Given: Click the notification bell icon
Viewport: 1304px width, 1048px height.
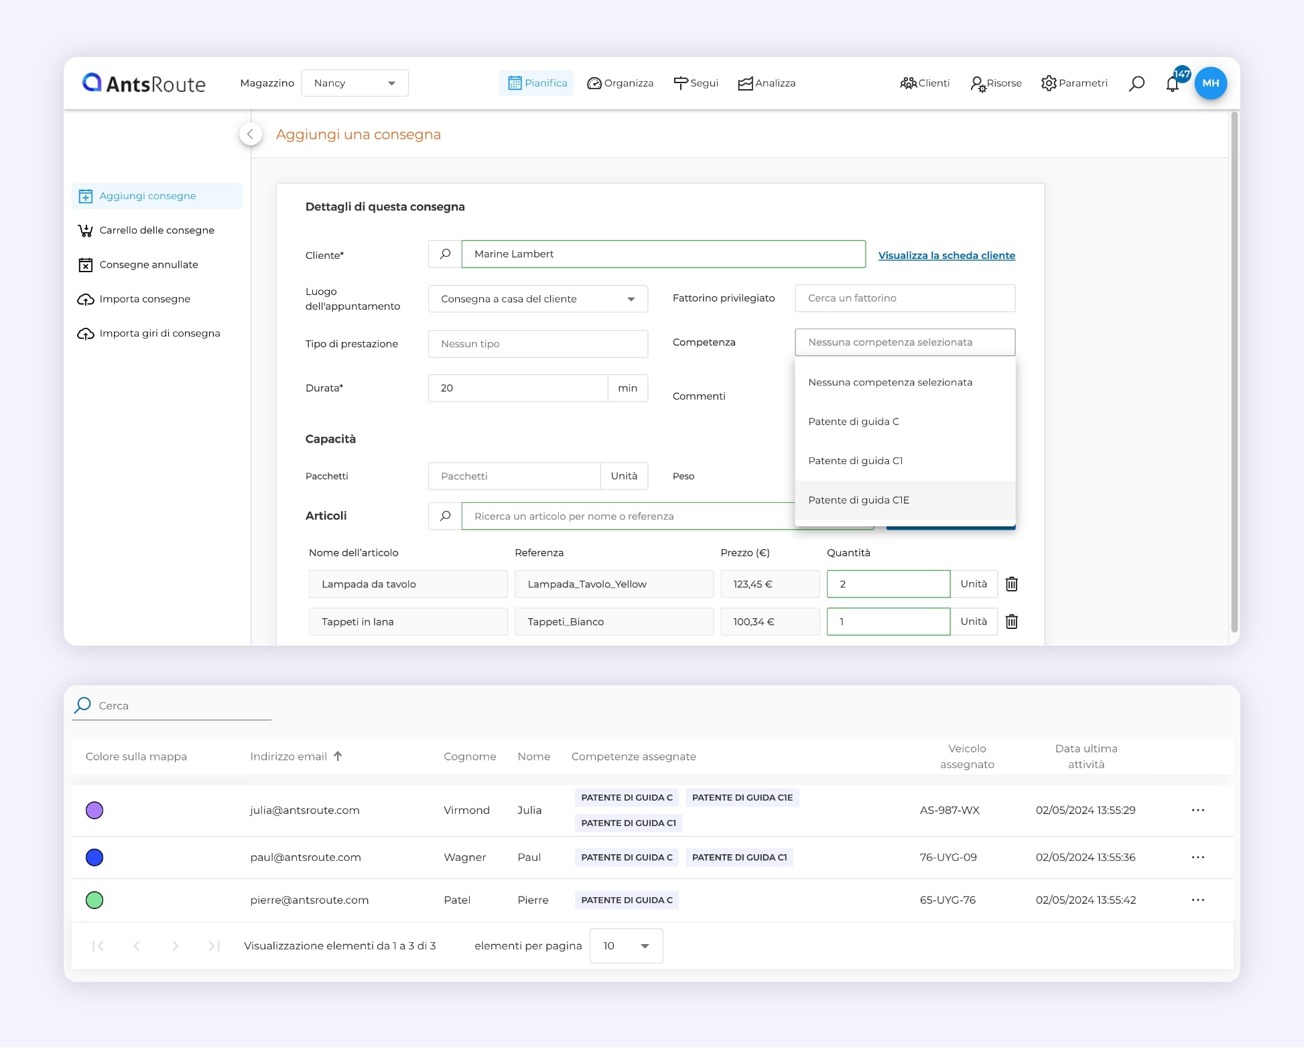Looking at the screenshot, I should tap(1172, 84).
